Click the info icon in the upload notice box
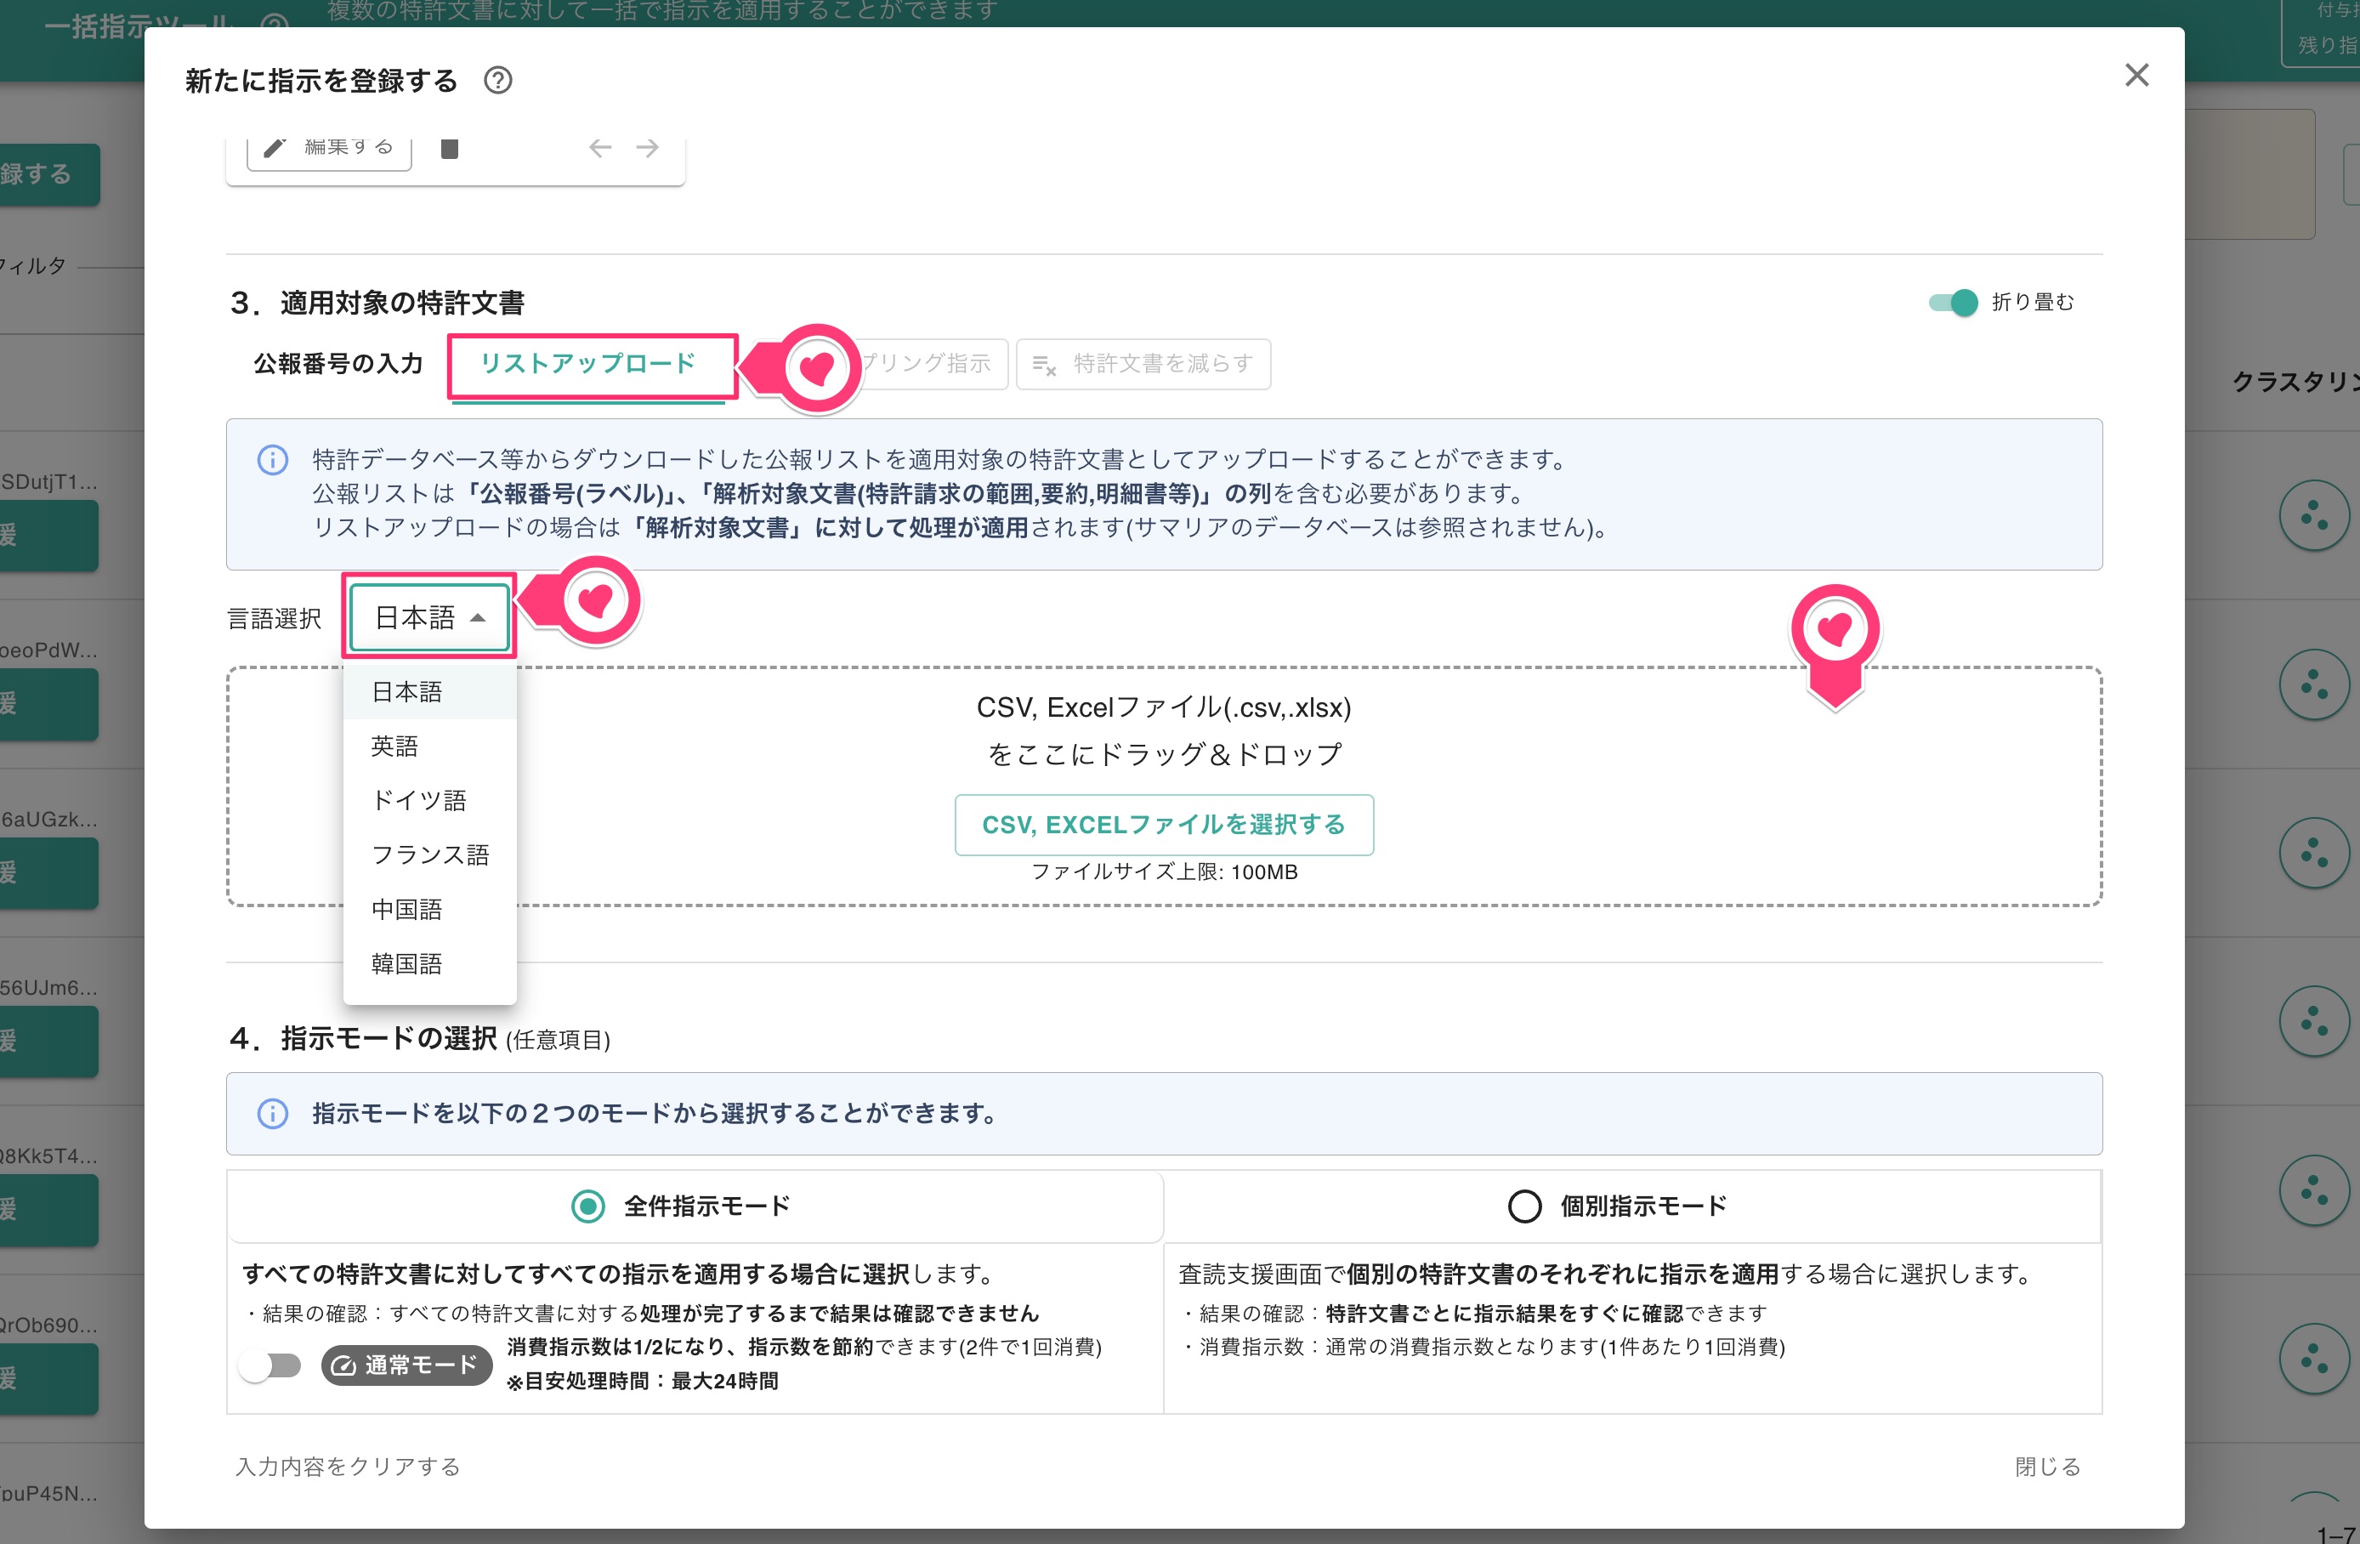Screen dimensions: 2360x1544 (x=272, y=460)
